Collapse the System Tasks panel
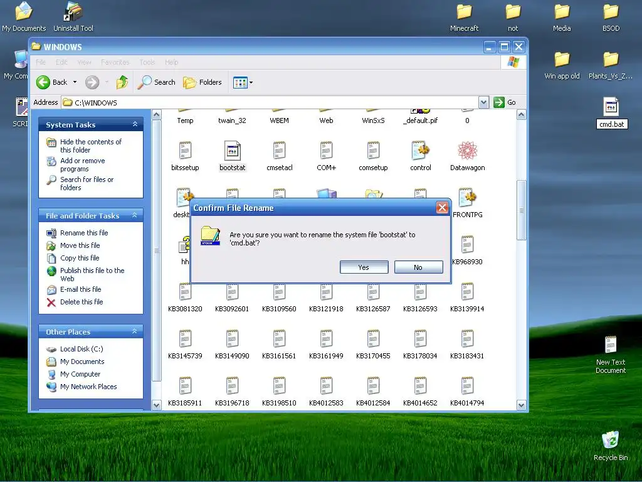Image resolution: width=642 pixels, height=482 pixels. 135,124
